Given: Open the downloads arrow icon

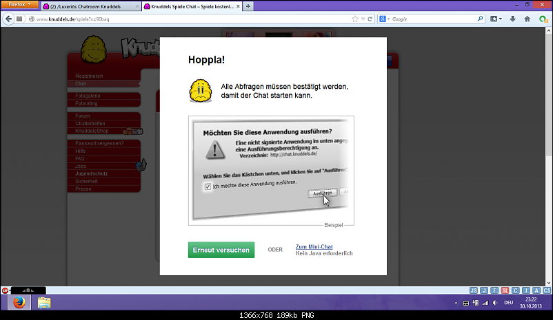Looking at the screenshot, I should 512,19.
